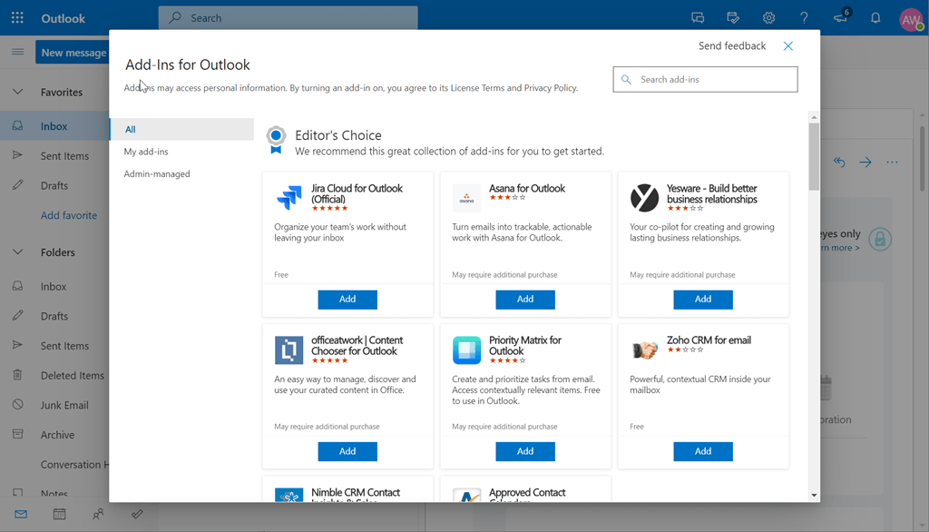The height and width of the screenshot is (532, 929).
Task: Open the Help question mark icon
Action: (805, 17)
